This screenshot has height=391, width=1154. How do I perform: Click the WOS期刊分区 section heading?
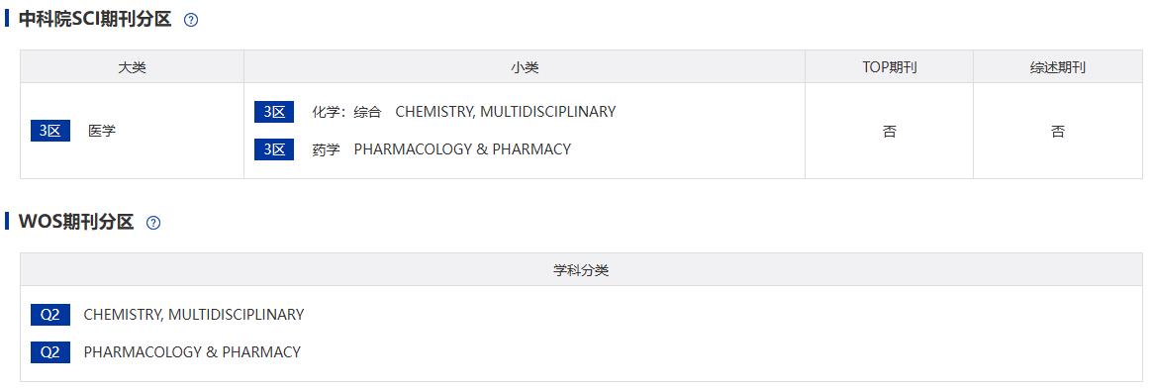[76, 222]
